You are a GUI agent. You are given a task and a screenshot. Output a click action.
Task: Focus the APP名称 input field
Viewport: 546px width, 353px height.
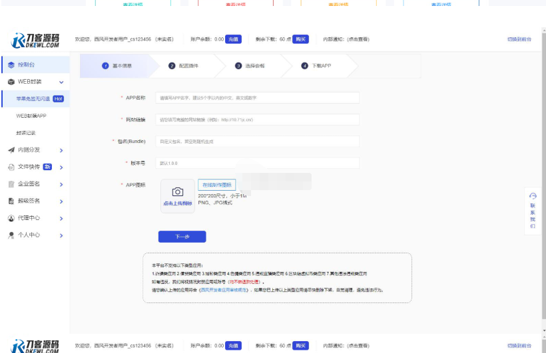pos(257,98)
